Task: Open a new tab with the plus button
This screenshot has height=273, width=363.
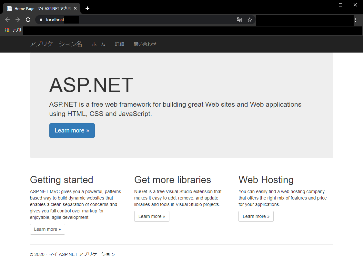Action: [87, 9]
